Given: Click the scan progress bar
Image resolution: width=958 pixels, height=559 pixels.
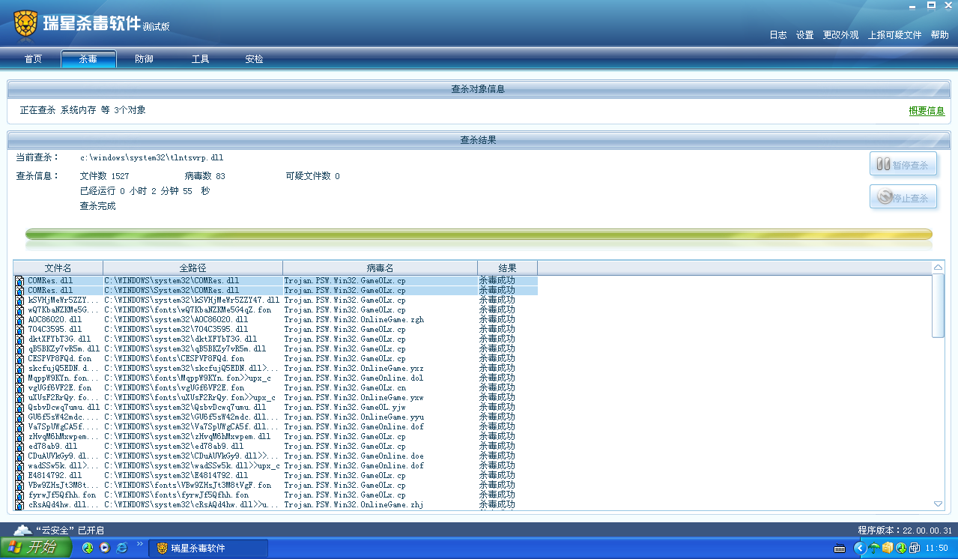Looking at the screenshot, I should [479, 235].
